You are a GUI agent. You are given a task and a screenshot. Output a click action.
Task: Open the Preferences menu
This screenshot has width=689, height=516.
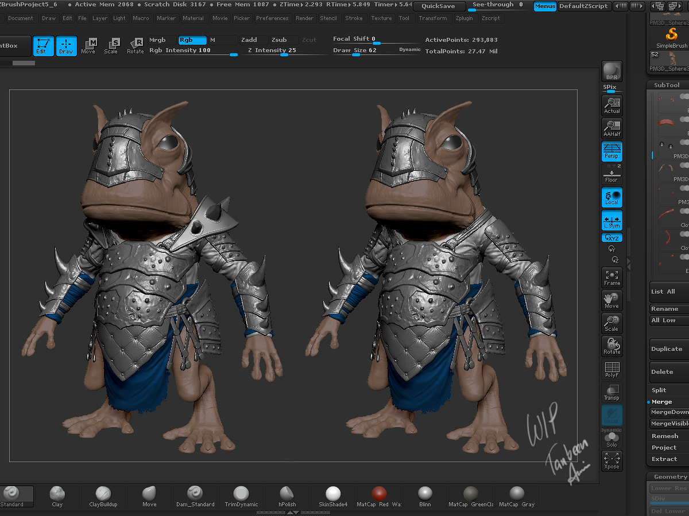[x=272, y=18]
